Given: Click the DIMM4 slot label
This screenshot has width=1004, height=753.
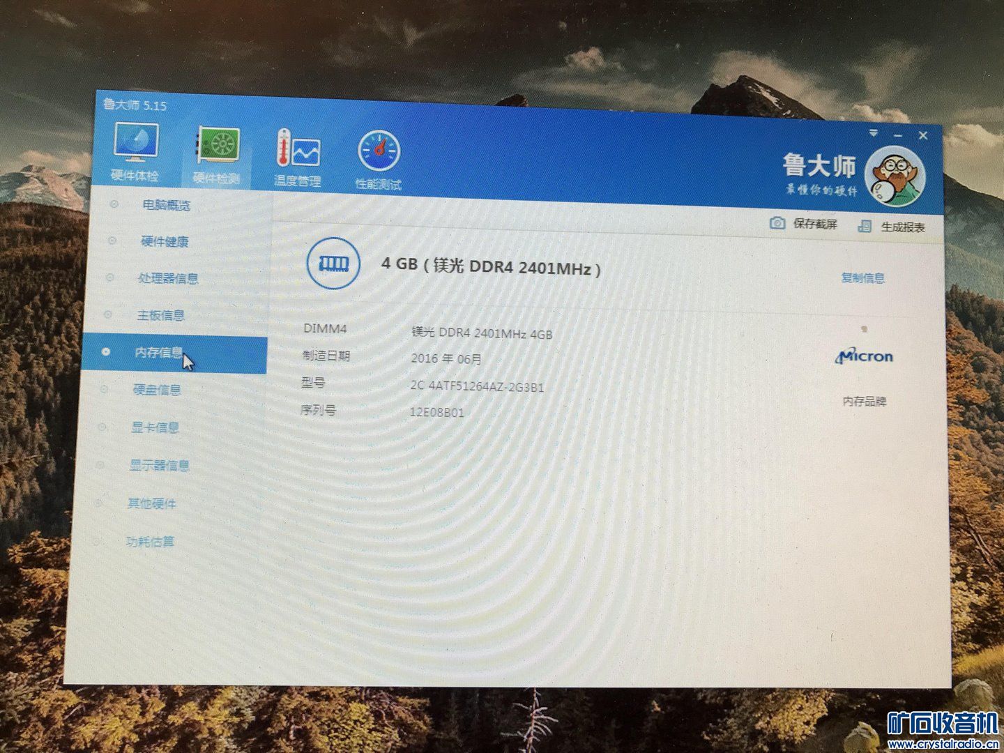Looking at the screenshot, I should pyautogui.click(x=325, y=328).
